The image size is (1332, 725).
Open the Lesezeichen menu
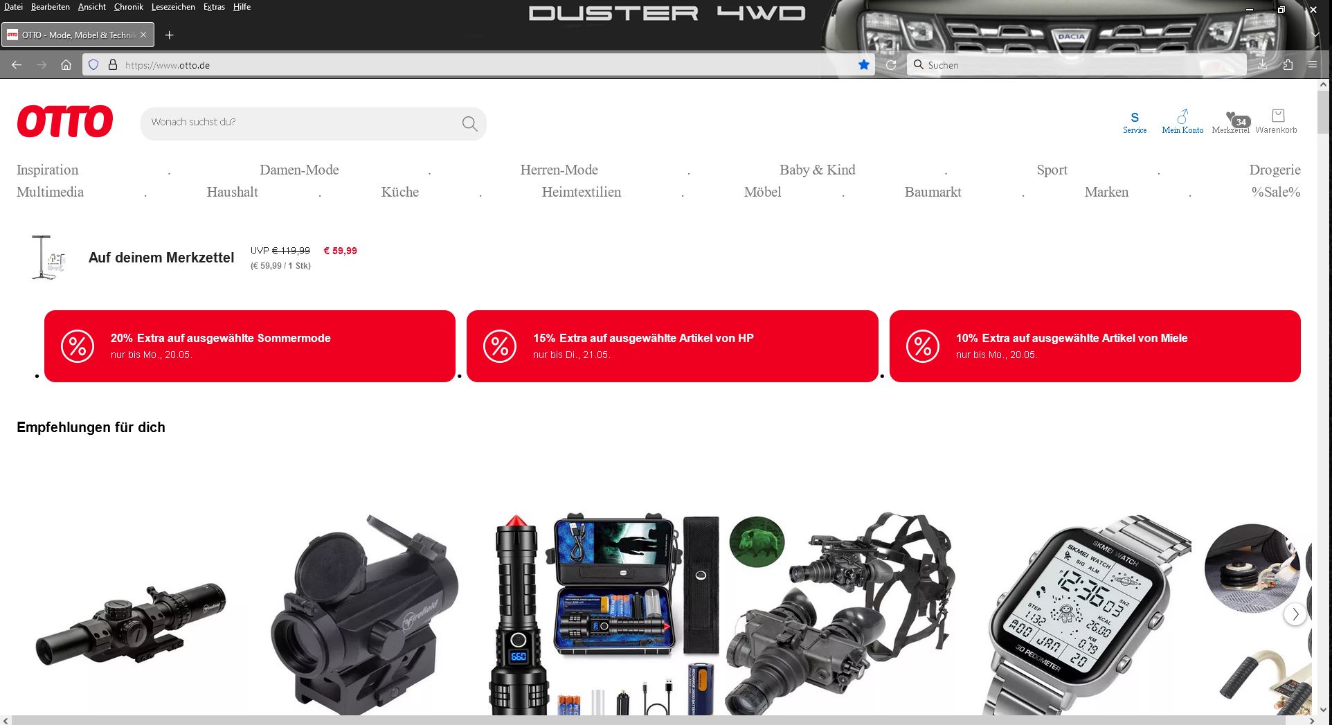tap(173, 7)
